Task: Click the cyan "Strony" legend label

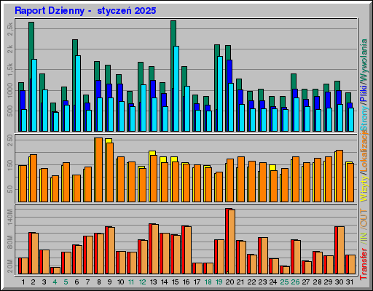Action: pos(364,119)
